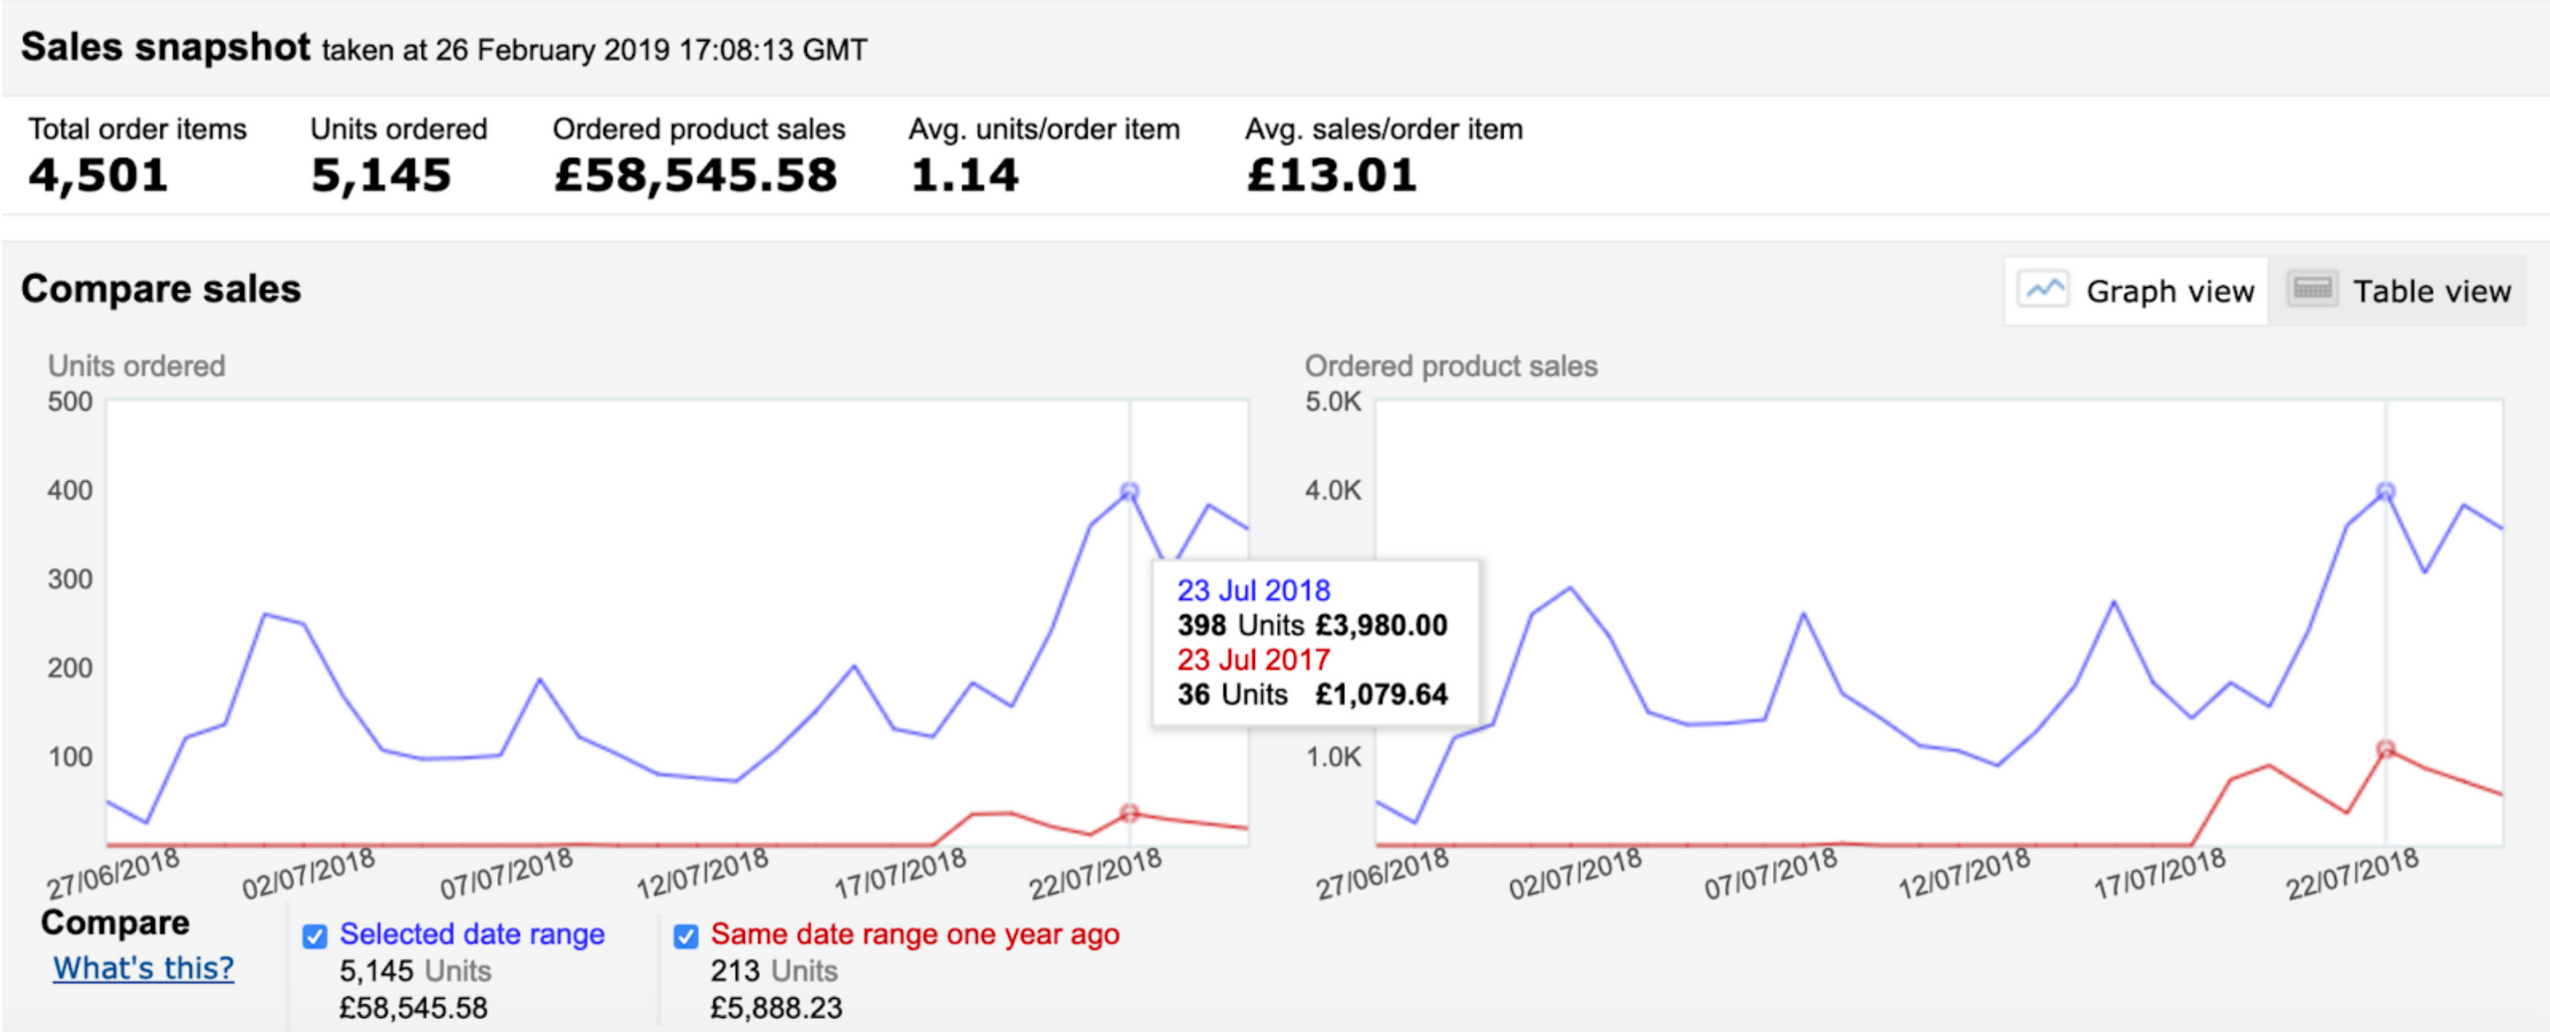2550x1032 pixels.
Task: Switch to the Graph view tab label
Action: 2169,292
